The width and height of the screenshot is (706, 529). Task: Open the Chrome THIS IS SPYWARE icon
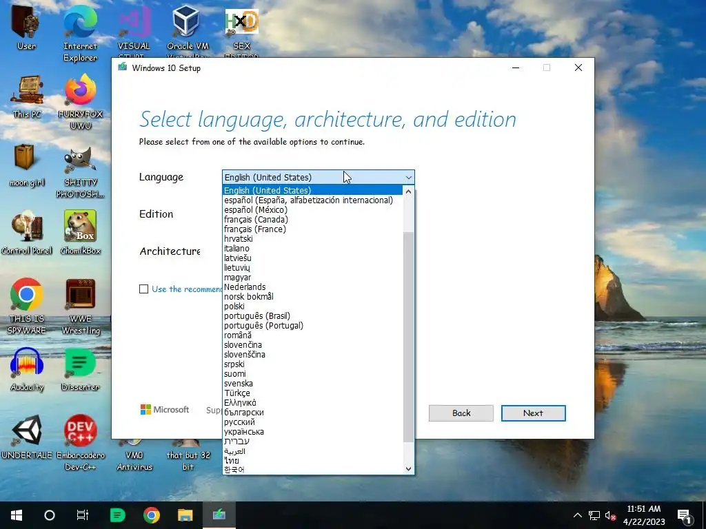click(x=27, y=306)
